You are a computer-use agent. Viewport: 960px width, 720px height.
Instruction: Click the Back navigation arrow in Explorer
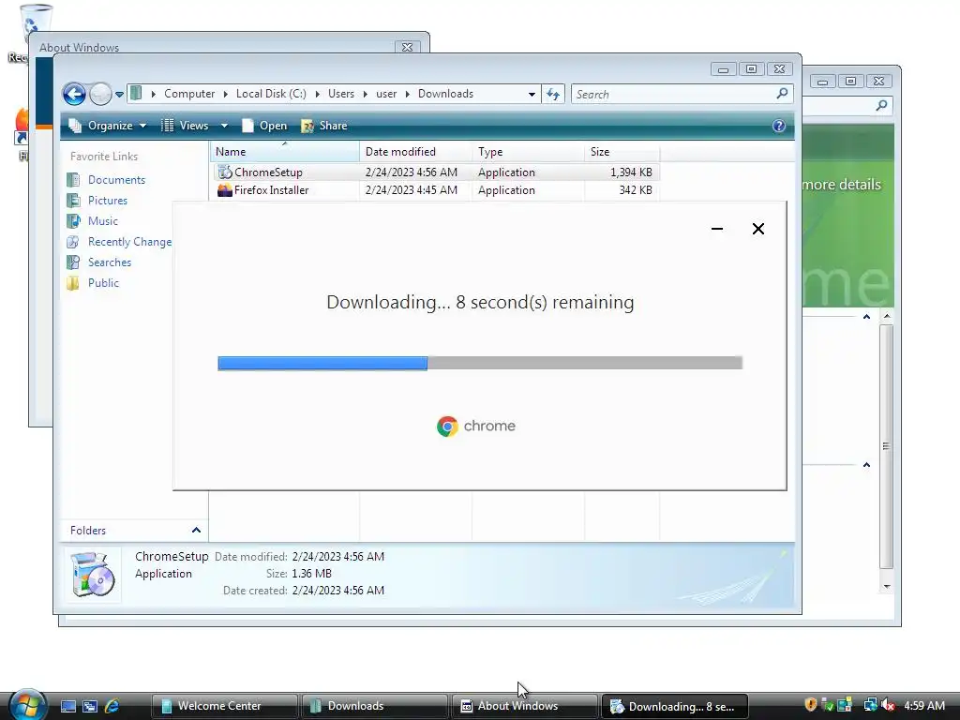pos(74,95)
